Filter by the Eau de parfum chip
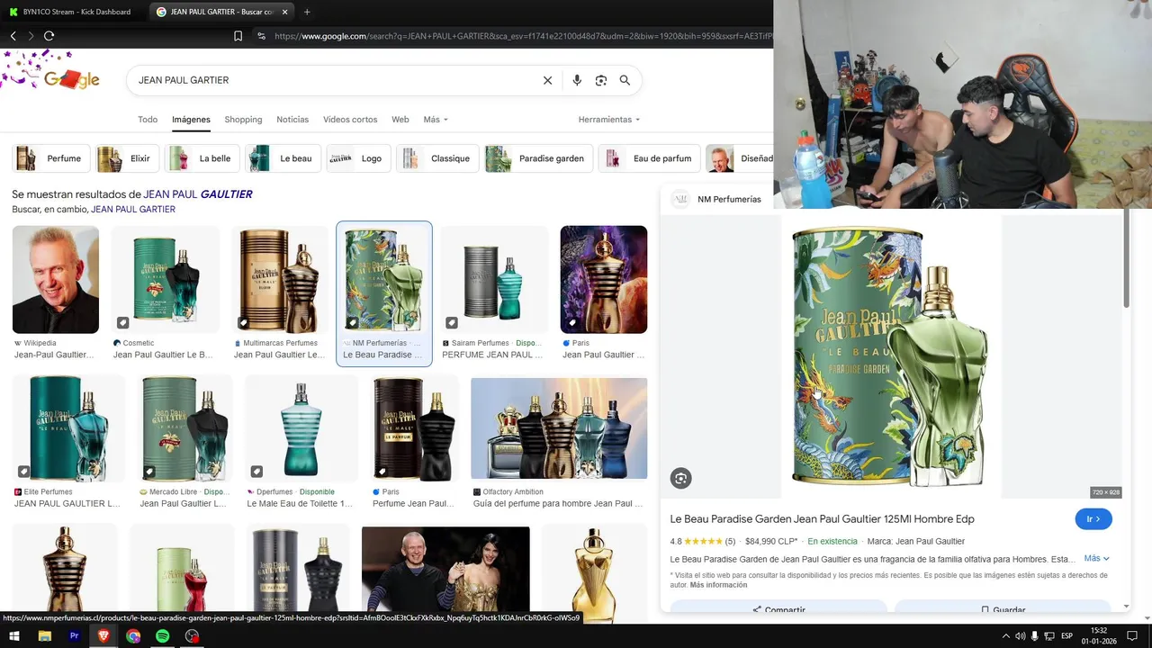The height and width of the screenshot is (648, 1152). (650, 158)
